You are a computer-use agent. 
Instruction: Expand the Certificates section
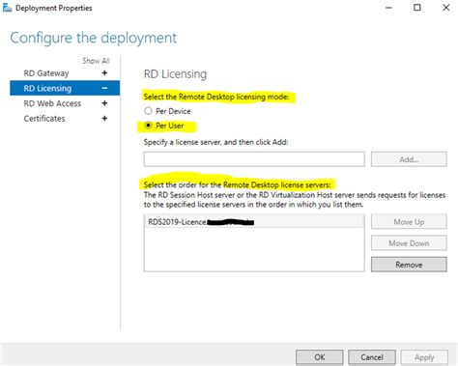pyautogui.click(x=104, y=119)
